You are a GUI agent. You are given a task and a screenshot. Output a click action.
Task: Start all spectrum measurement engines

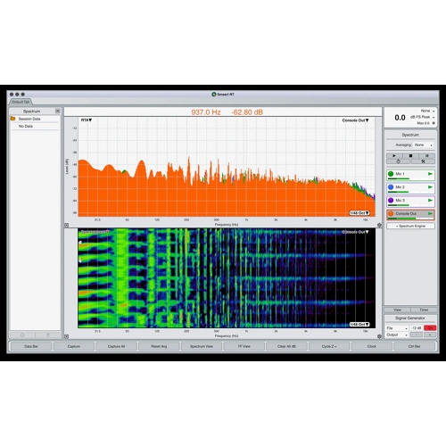pyautogui.click(x=394, y=155)
